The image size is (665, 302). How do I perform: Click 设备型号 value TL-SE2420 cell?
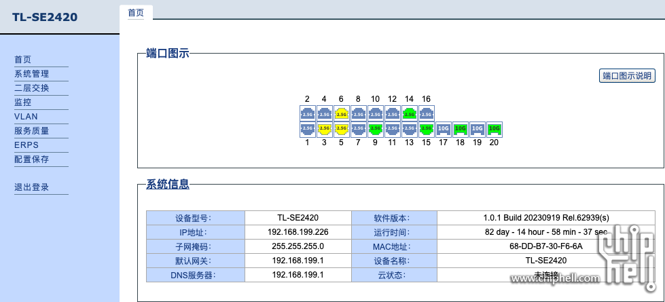point(298,218)
